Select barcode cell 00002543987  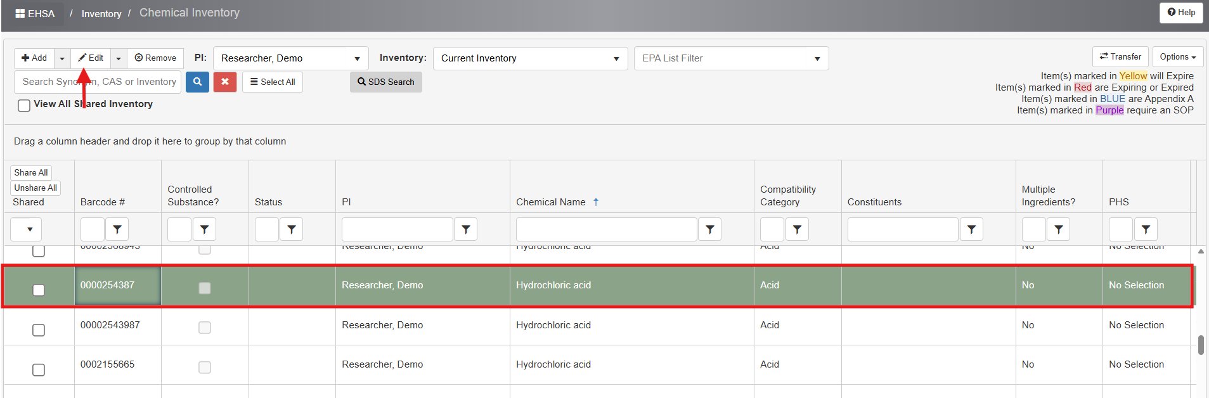pyautogui.click(x=118, y=326)
